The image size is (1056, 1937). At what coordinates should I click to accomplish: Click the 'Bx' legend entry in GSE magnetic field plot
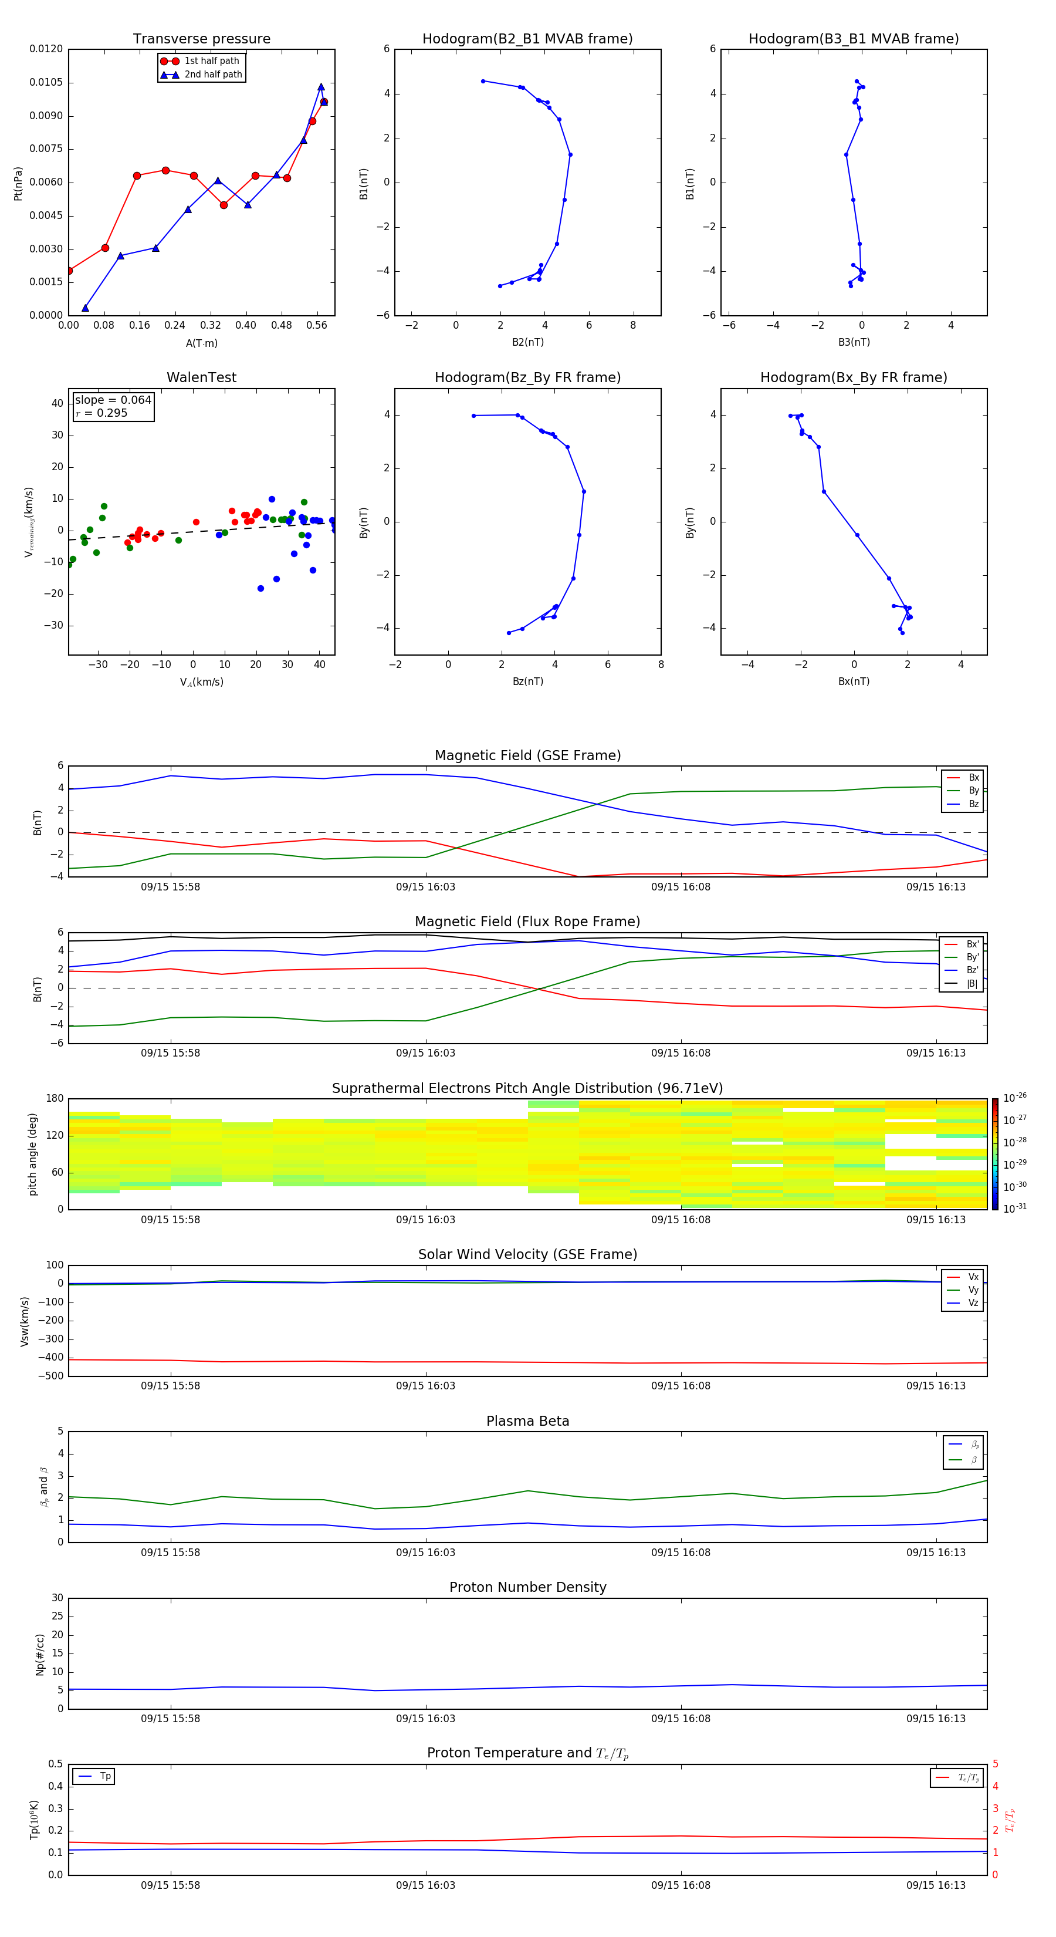963,778
